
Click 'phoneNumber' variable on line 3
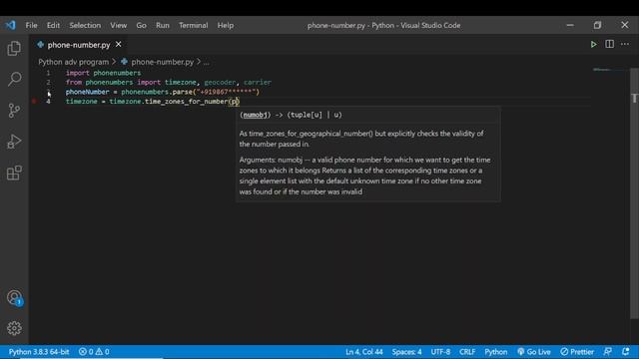[87, 92]
